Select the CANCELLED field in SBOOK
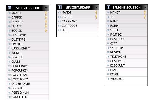This screenshot has width=150, height=100. (x=27, y=97)
